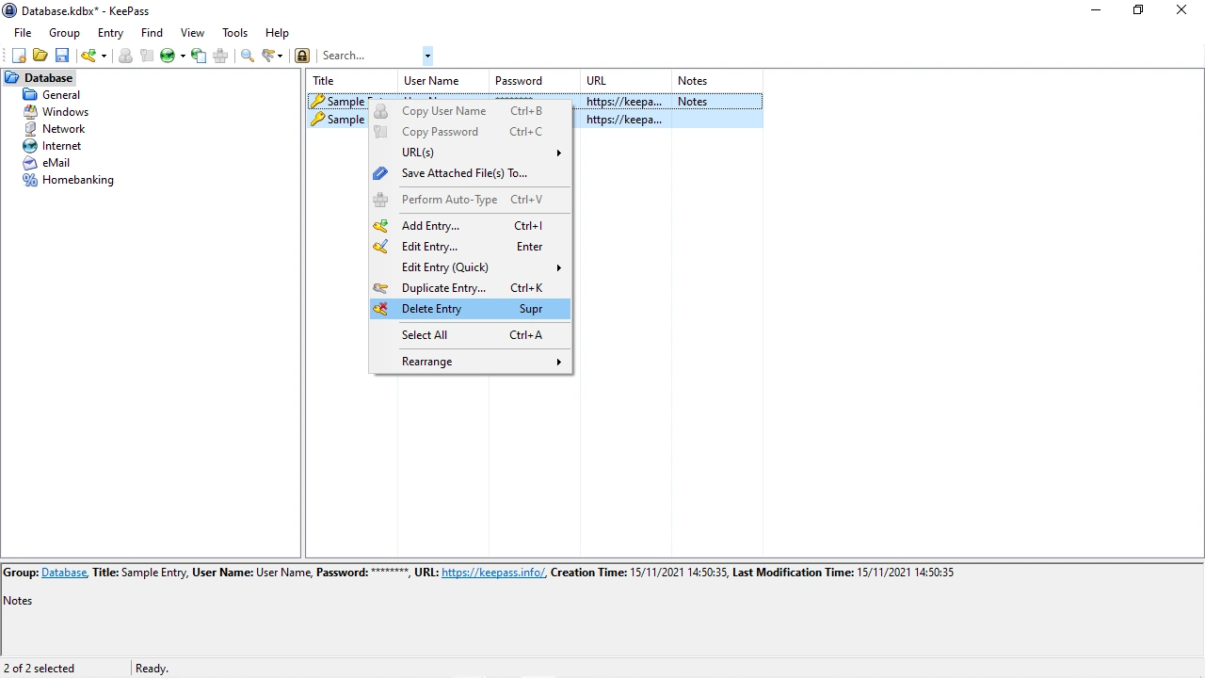Click the User Name column header
1205x678 pixels.
(x=443, y=81)
